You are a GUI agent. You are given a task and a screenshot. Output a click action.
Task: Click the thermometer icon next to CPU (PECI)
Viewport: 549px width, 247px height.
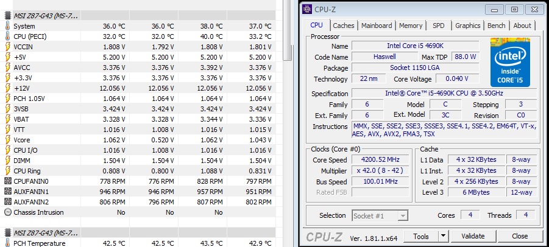click(8, 37)
